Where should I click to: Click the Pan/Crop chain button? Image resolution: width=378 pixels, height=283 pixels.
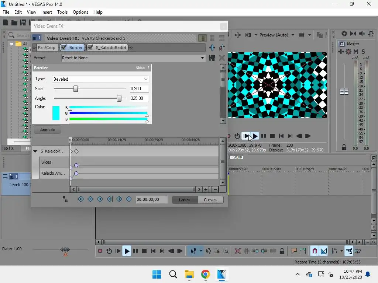point(47,48)
